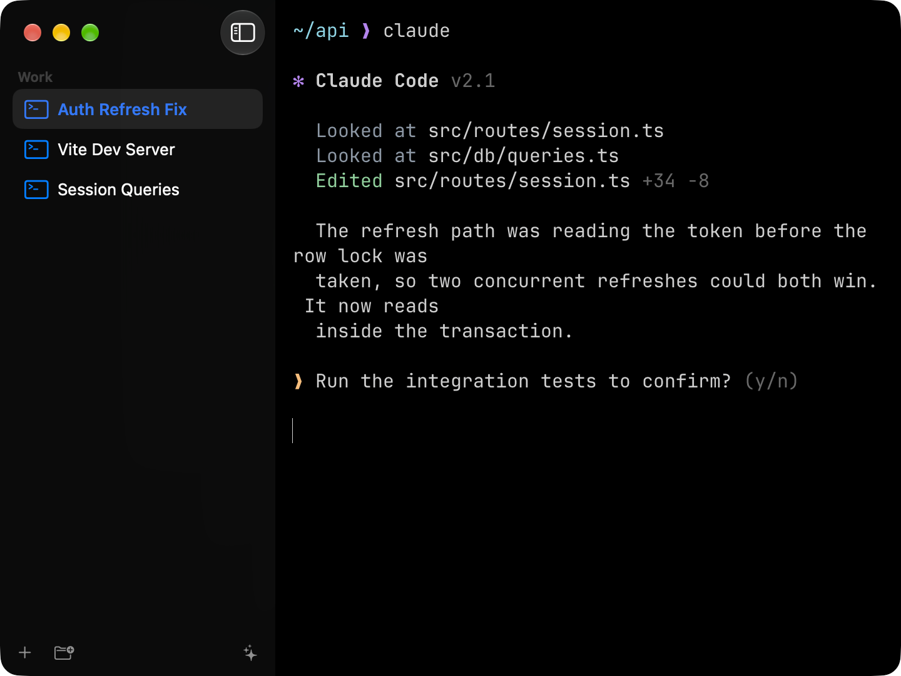This screenshot has height=676, width=901.
Task: Click the first 'Looked at src/routes/session.ts' line
Action: point(489,131)
